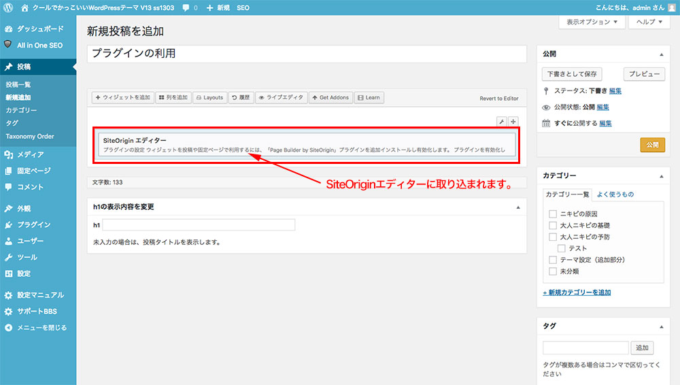Collapse タグ panel arrow
Screen dimensions: 680x385
tap(662, 327)
